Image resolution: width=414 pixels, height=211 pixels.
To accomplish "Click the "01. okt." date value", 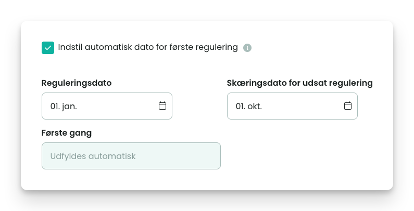I will click(249, 106).
